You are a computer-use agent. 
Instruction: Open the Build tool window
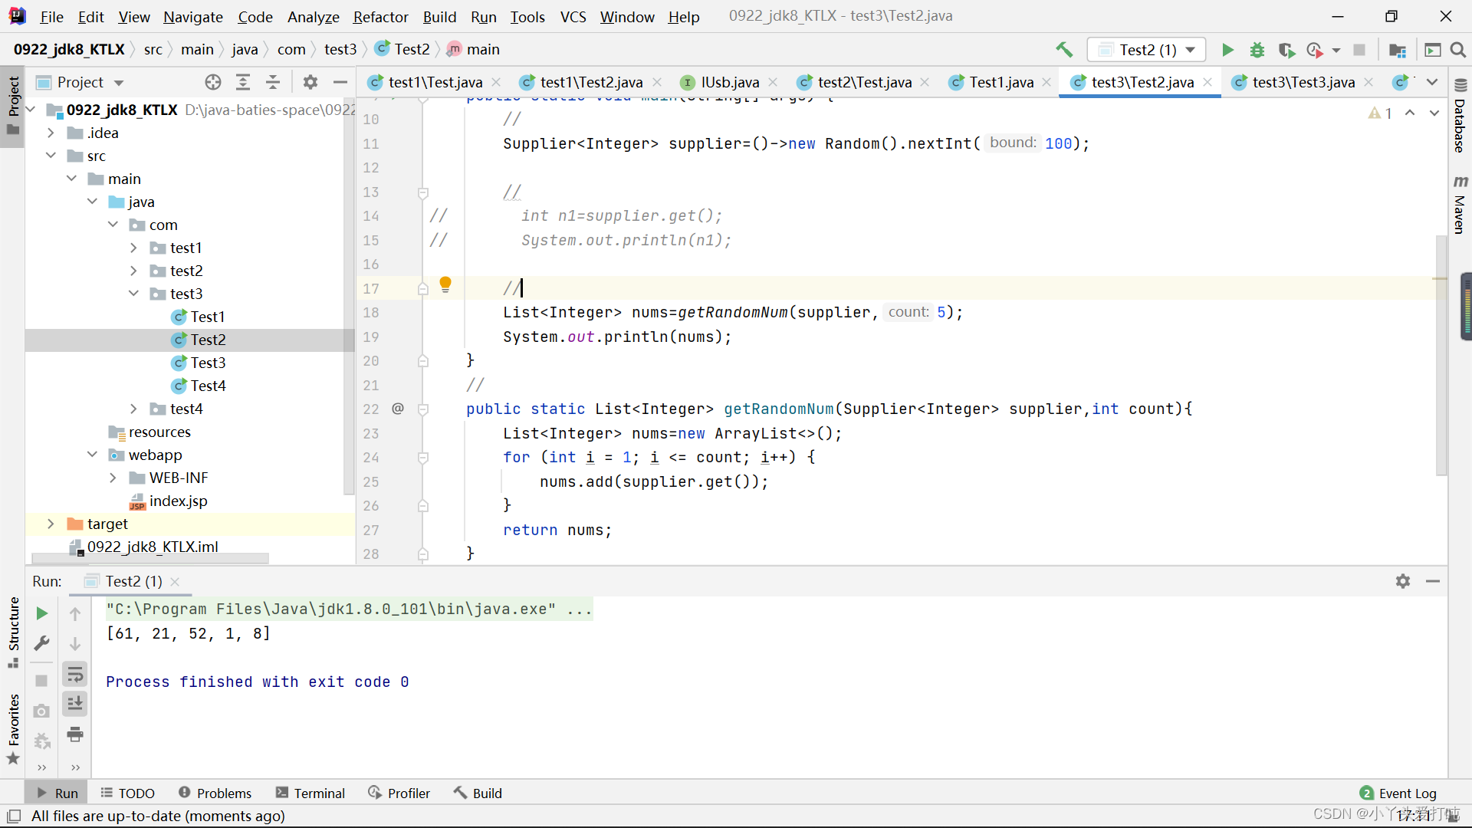(x=478, y=793)
